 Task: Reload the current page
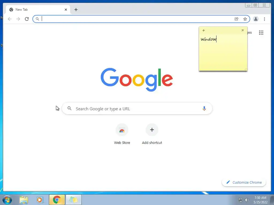click(27, 19)
